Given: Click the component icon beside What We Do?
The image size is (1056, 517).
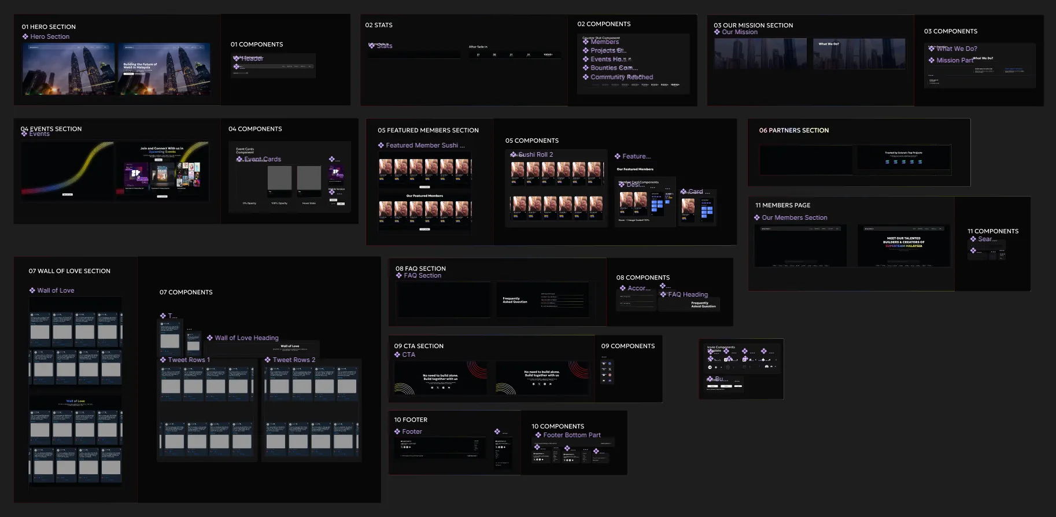Looking at the screenshot, I should (x=932, y=49).
